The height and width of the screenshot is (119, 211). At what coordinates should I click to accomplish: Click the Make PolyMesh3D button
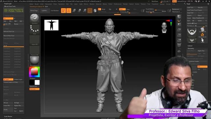click(200, 18)
